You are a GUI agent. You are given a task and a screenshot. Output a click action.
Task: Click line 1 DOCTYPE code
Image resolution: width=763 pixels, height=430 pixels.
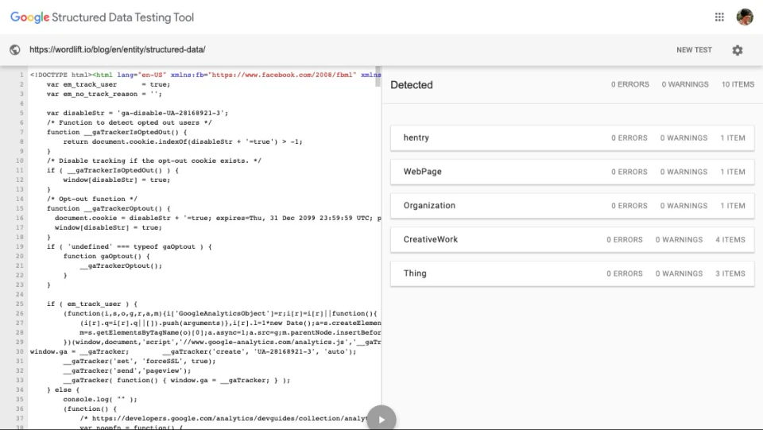[x=60, y=75]
